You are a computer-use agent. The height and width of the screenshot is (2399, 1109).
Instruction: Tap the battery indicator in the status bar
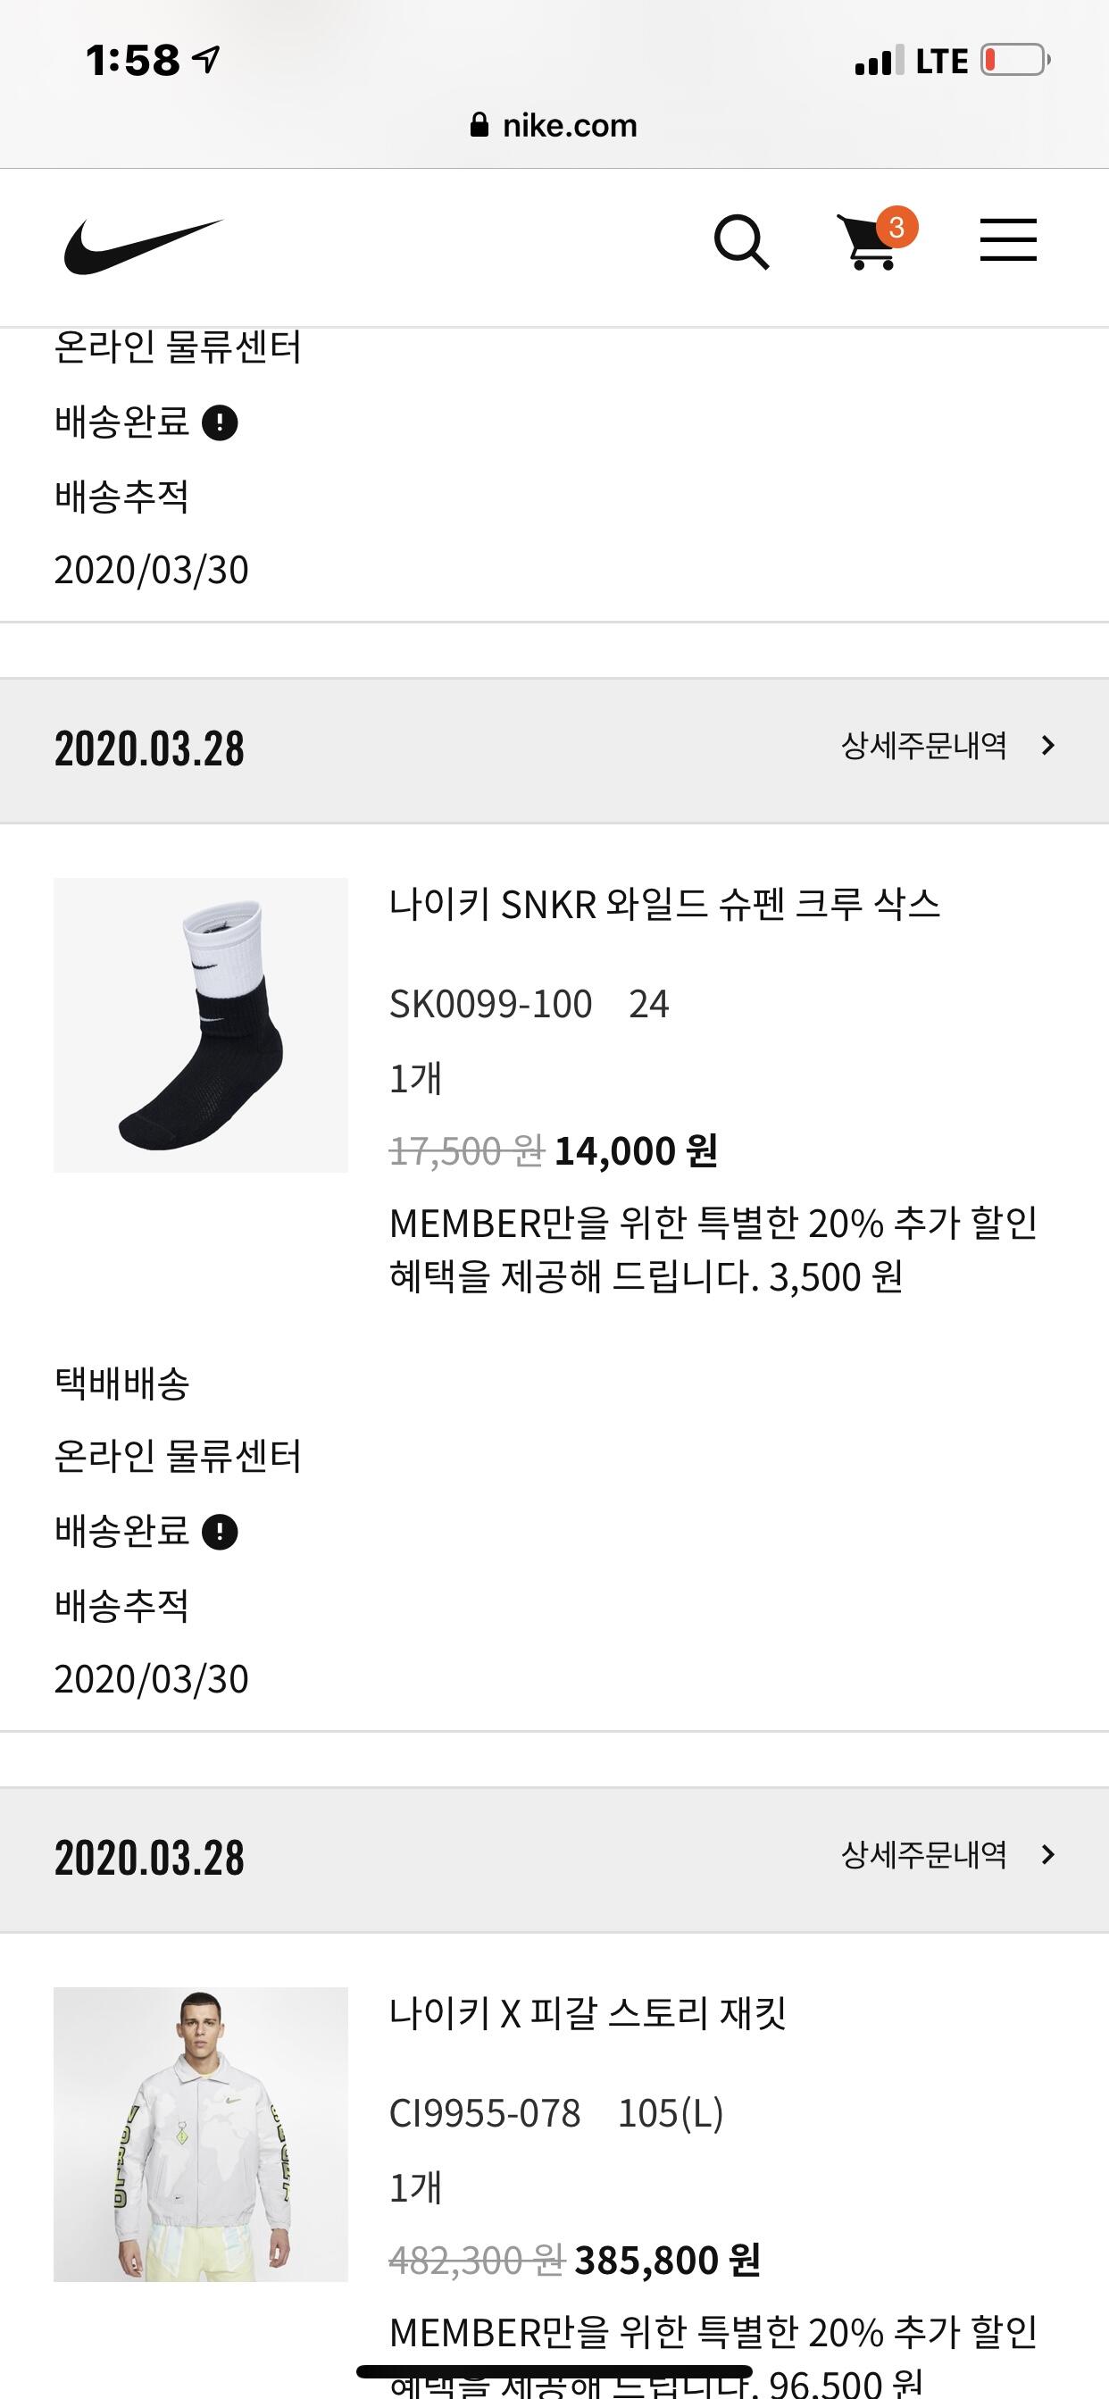1015,62
